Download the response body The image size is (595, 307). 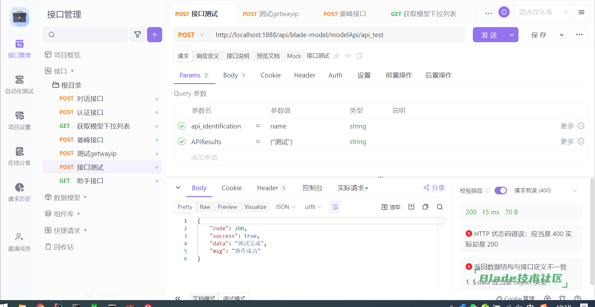click(411, 207)
